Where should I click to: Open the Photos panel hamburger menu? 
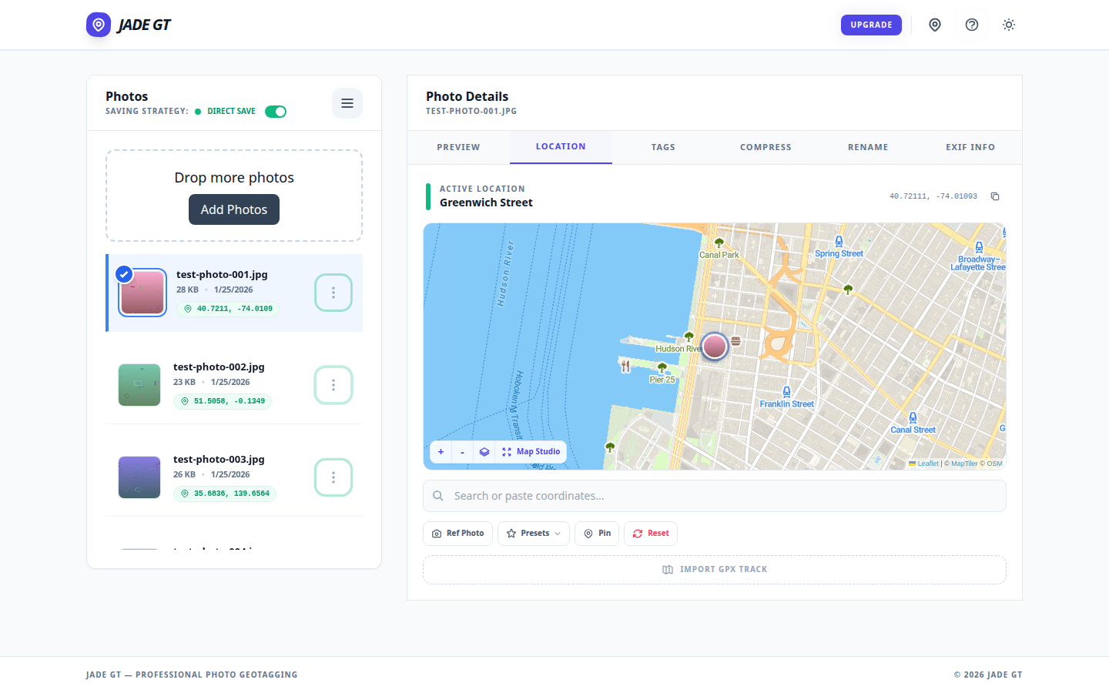[x=347, y=103]
